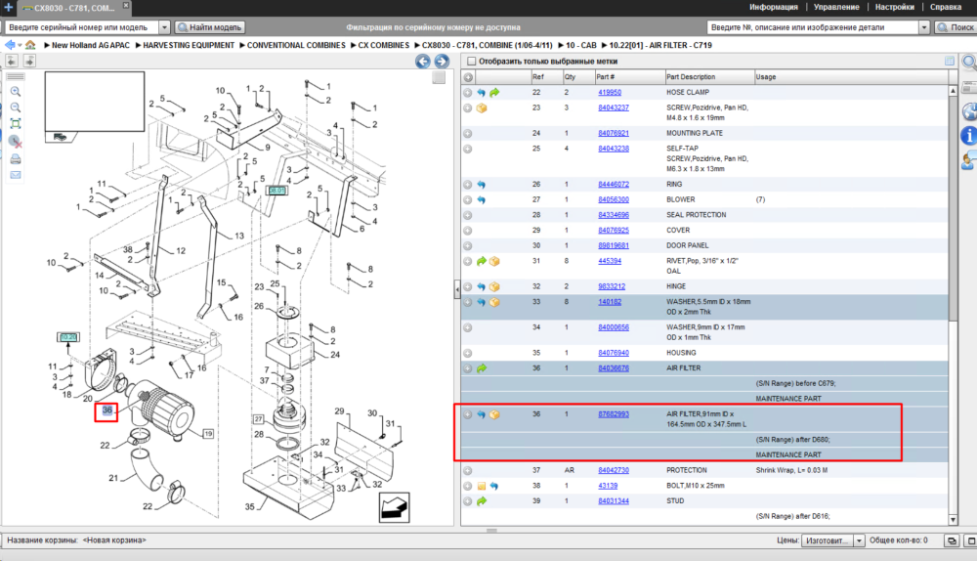
Task: Click the Найти модель button
Action: click(x=209, y=27)
